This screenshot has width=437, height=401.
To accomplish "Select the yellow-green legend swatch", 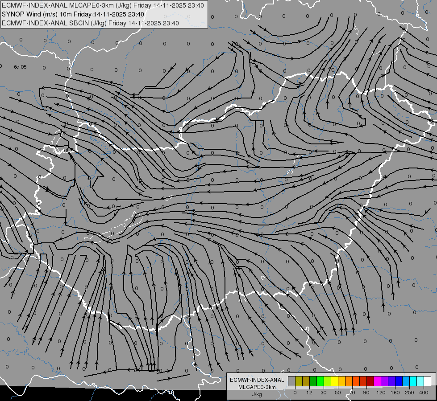I will (x=327, y=381).
